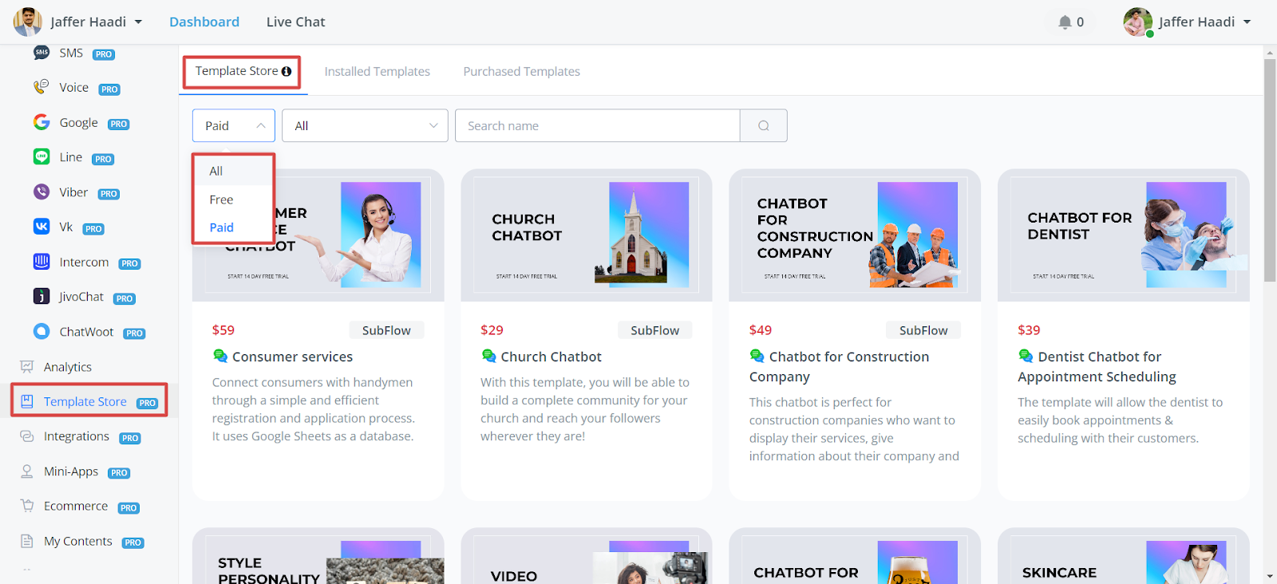Open the Chatbot for Construction Company thumbnail
The image size is (1277, 584).
855,235
